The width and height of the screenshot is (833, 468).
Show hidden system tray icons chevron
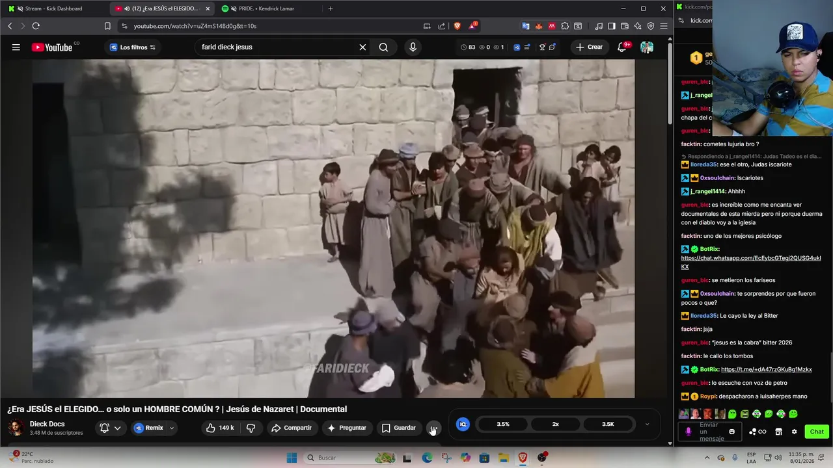tap(707, 458)
